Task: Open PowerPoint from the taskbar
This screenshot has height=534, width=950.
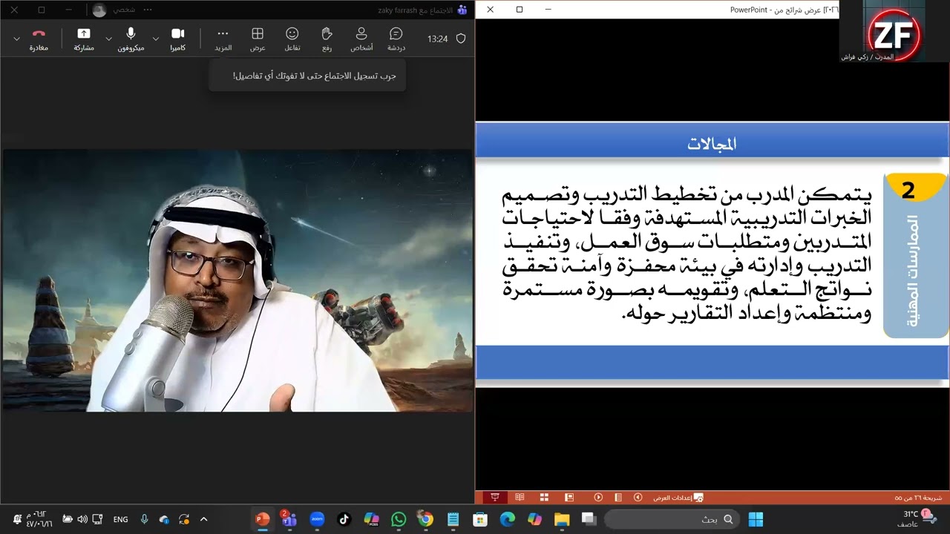Action: 262,519
